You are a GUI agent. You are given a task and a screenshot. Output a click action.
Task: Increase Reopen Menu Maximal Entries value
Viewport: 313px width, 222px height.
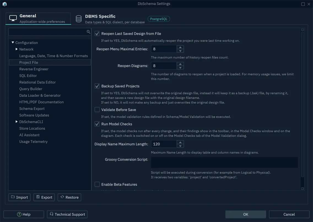[x=180, y=47]
